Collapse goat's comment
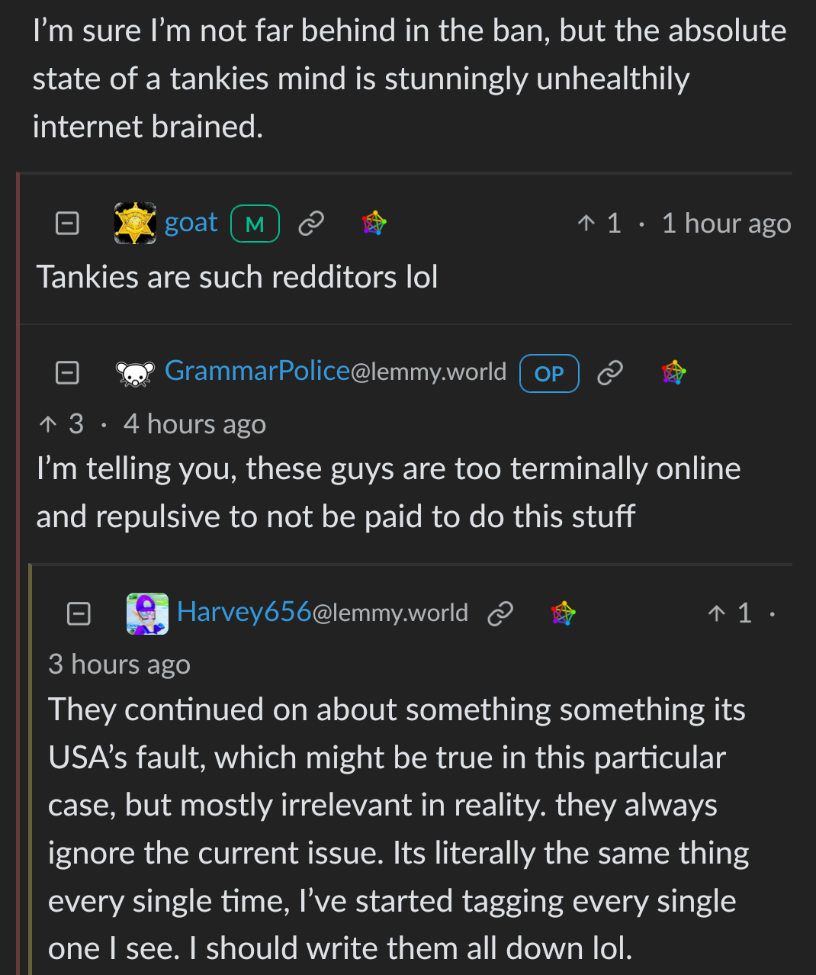Image resolution: width=816 pixels, height=975 pixels. coord(67,224)
